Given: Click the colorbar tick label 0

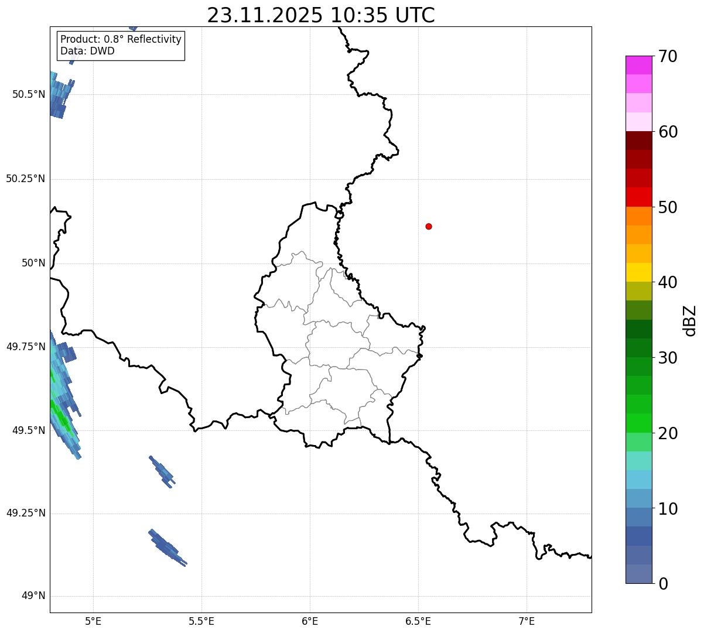Looking at the screenshot, I should pos(663,584).
